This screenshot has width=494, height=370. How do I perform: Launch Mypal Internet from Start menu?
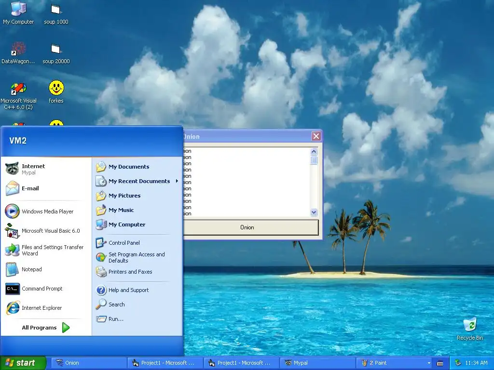pos(46,169)
